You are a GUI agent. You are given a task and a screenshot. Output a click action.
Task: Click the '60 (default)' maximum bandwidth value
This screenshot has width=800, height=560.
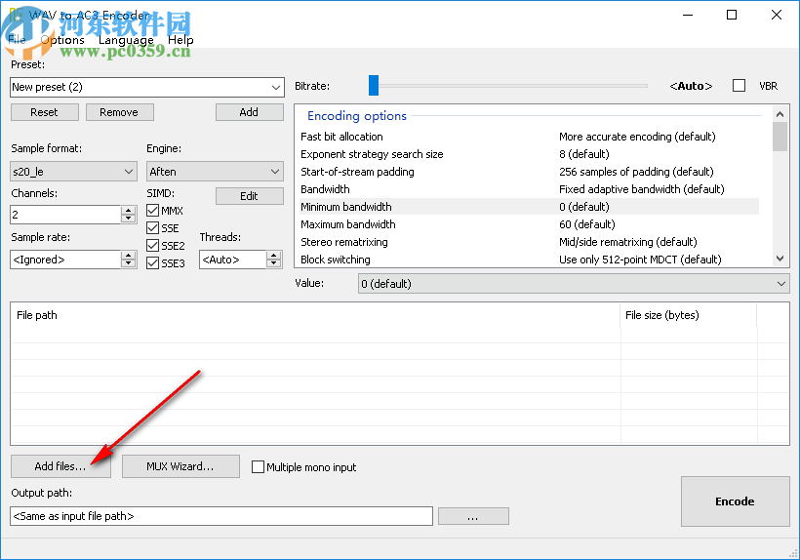point(587,224)
